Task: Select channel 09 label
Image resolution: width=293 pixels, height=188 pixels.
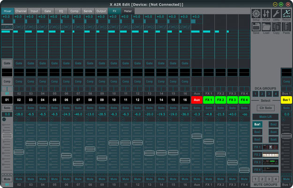Action: (102, 100)
